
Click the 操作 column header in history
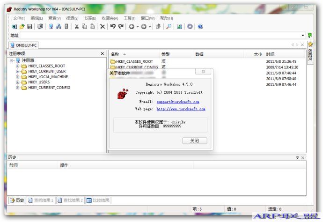click(x=125, y=165)
